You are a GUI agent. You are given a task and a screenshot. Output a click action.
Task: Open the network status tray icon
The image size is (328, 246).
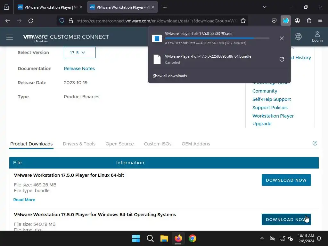(x=282, y=238)
